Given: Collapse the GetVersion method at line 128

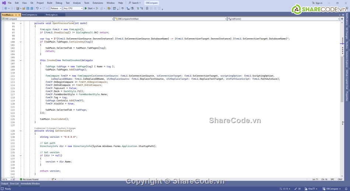Looking at the screenshot, I should pyautogui.click(x=21, y=131).
